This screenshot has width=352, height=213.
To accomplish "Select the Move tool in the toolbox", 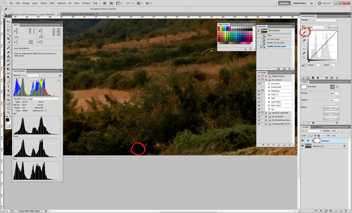I will click(x=8, y=22).
